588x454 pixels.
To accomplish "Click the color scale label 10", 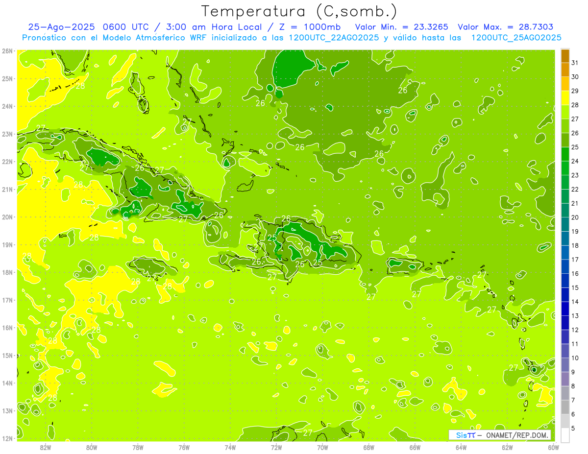I will click(575, 358).
